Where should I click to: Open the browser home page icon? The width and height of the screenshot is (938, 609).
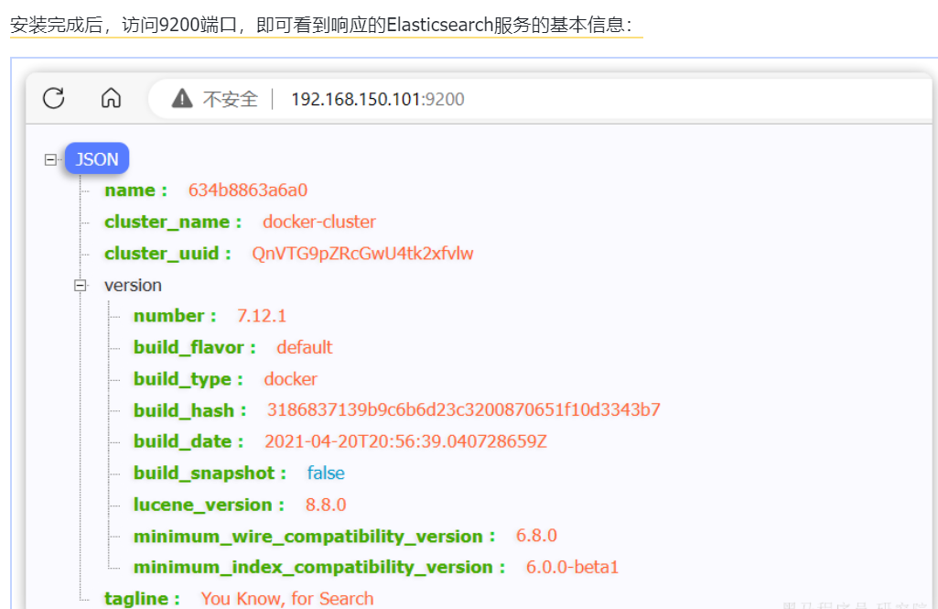click(x=111, y=98)
